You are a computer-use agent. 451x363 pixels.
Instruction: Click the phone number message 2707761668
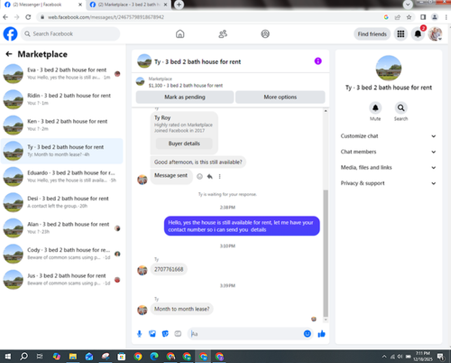169,269
